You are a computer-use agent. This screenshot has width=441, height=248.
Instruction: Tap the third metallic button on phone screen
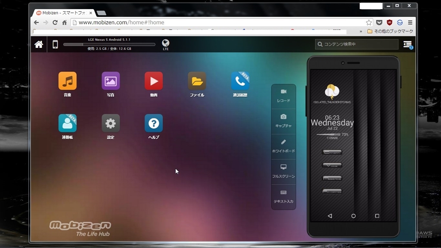click(332, 178)
